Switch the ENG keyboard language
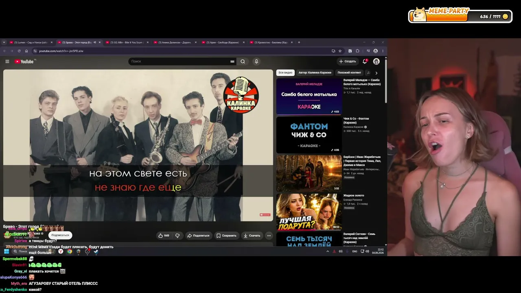This screenshot has width=521, height=293. [x=355, y=251]
